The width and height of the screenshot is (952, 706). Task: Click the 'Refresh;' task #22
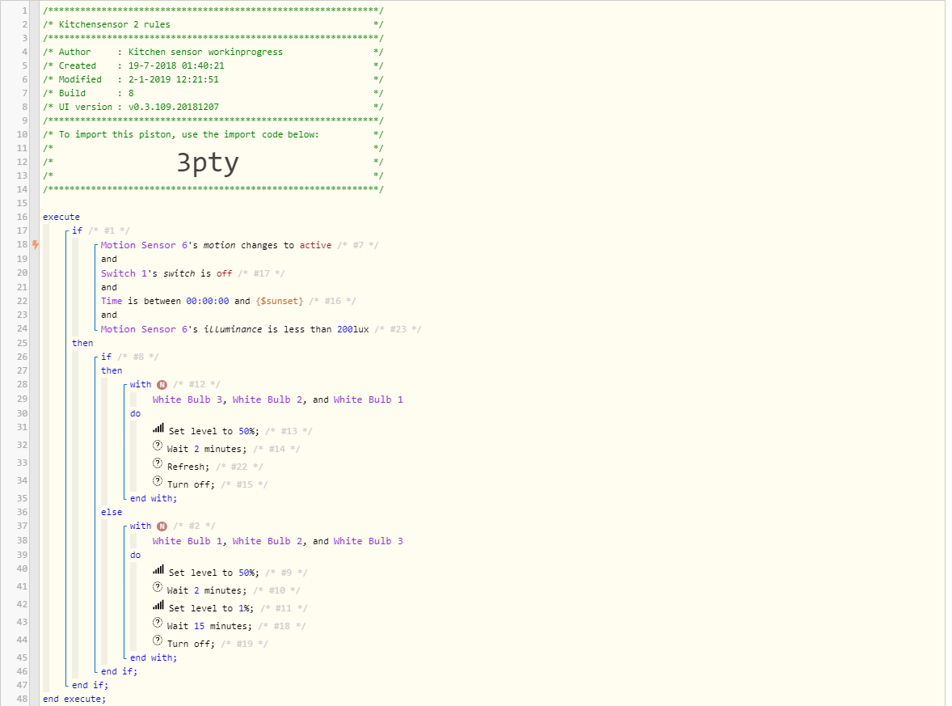(188, 467)
